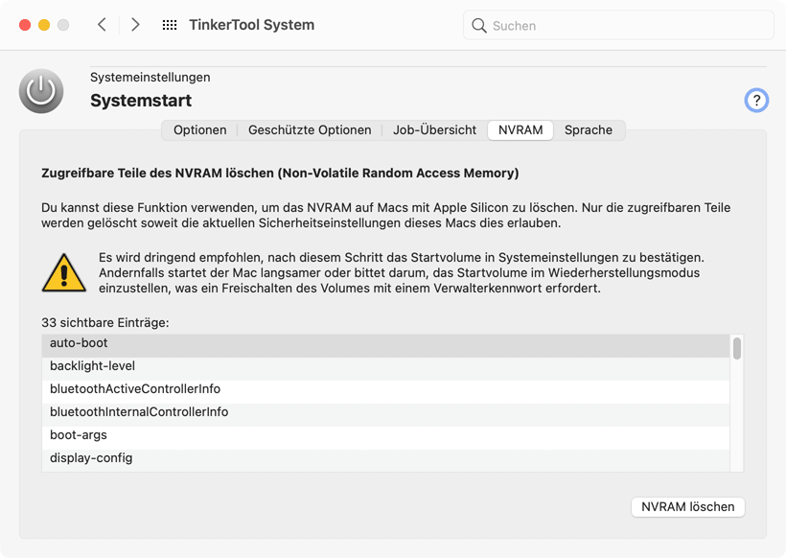
Task: Focus the Suchen search field
Action: (628, 26)
